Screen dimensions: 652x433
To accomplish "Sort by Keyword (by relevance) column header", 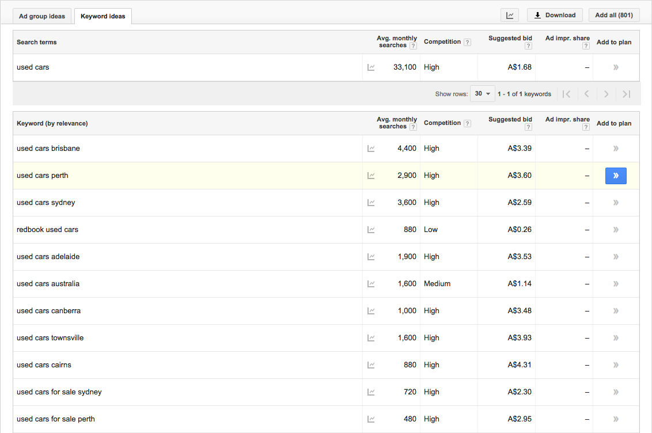I will 52,123.
